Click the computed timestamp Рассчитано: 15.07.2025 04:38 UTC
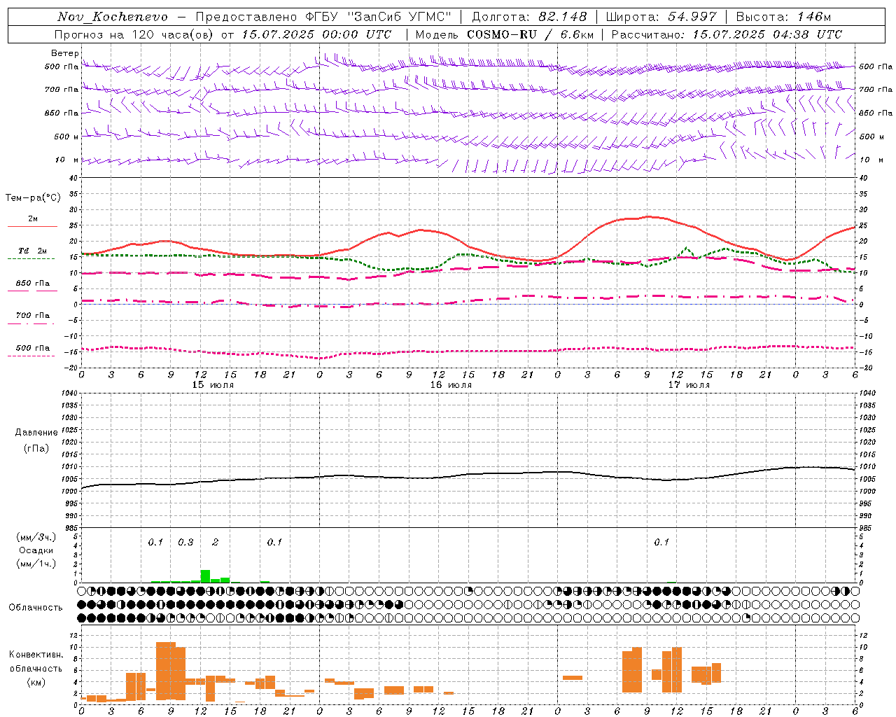Image resolution: width=896 pixels, height=717 pixels. [x=727, y=34]
